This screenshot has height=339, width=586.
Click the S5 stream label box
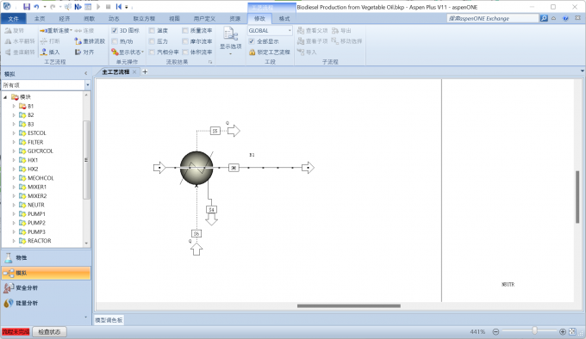215,131
